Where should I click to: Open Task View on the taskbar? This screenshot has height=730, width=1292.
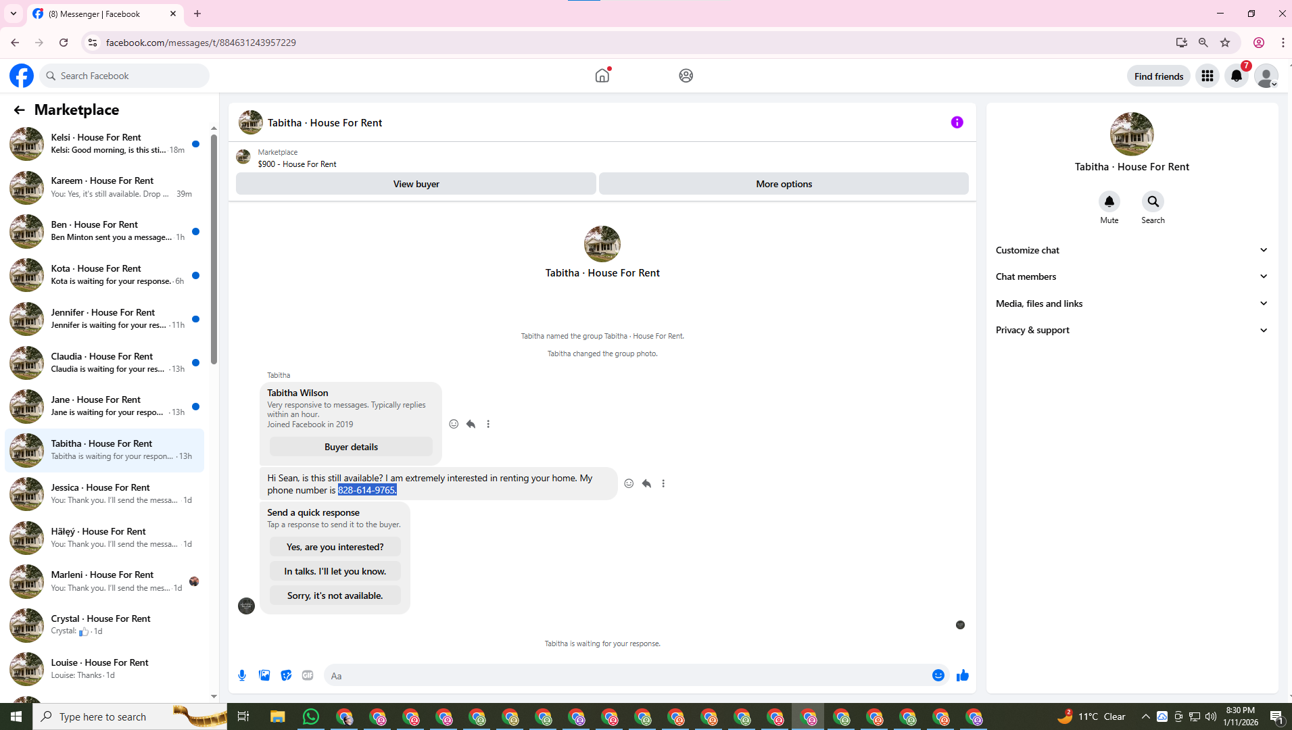pos(243,716)
